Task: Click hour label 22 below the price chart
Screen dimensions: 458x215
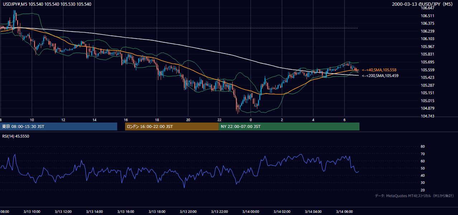Action: (219, 120)
